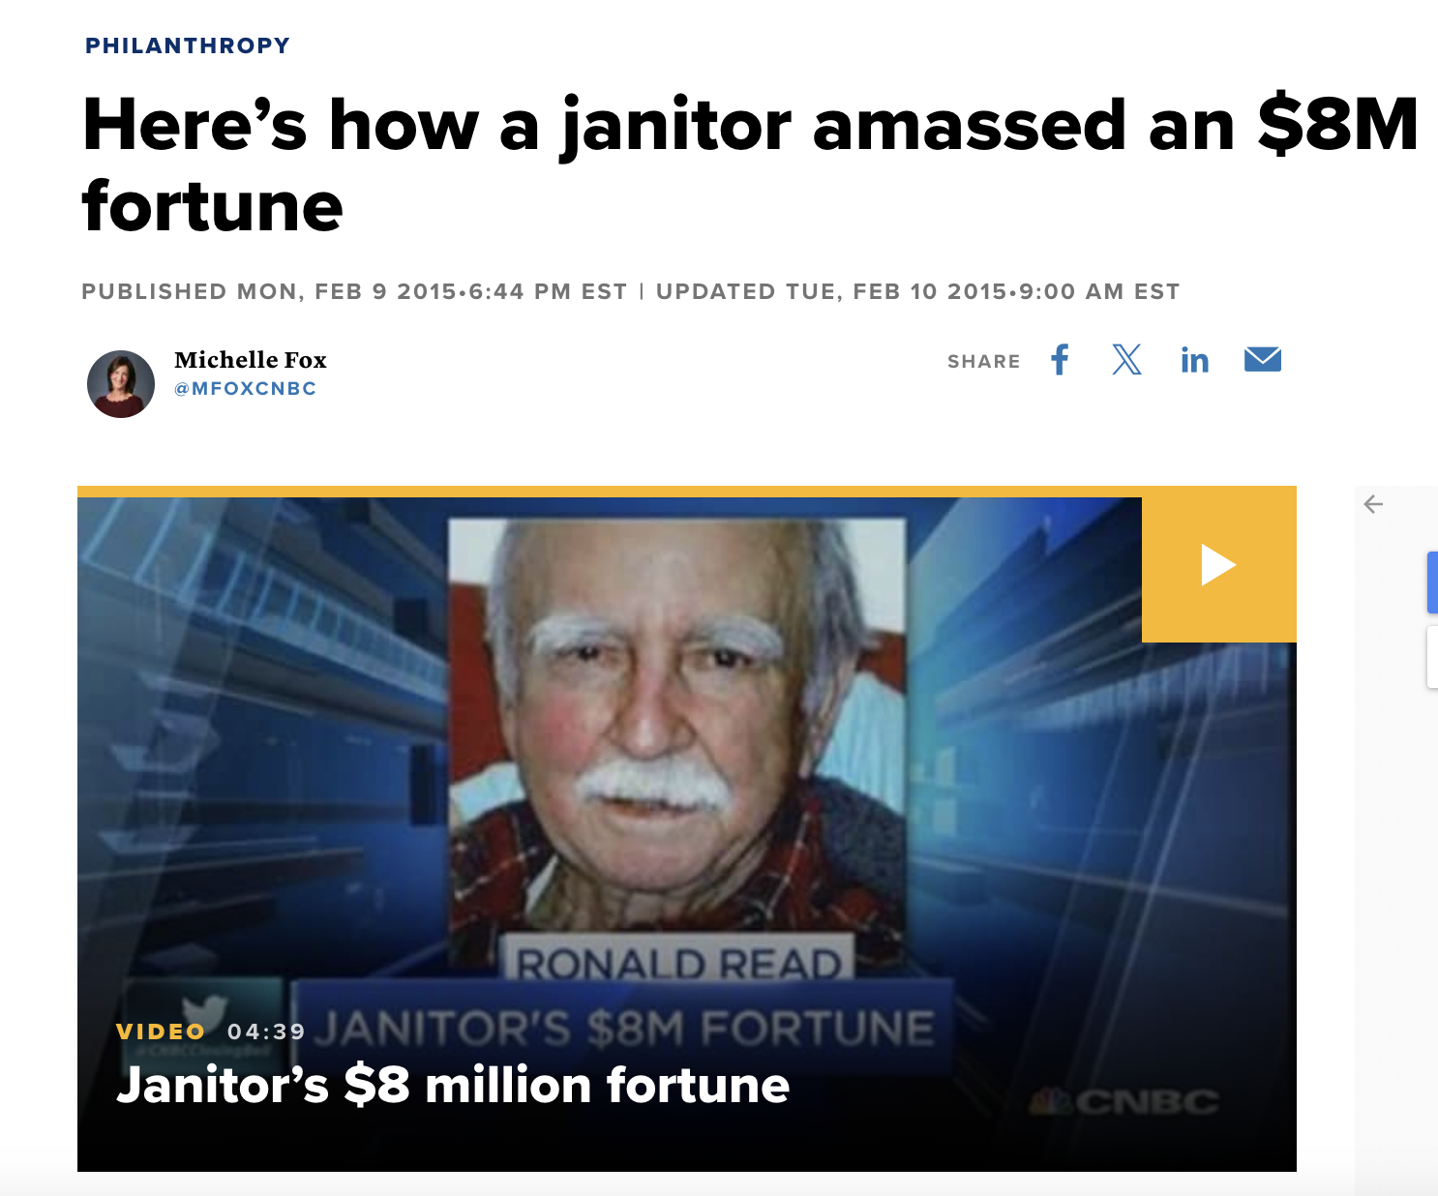Click the blue button at the right edge
1438x1196 pixels.
pyautogui.click(x=1432, y=583)
